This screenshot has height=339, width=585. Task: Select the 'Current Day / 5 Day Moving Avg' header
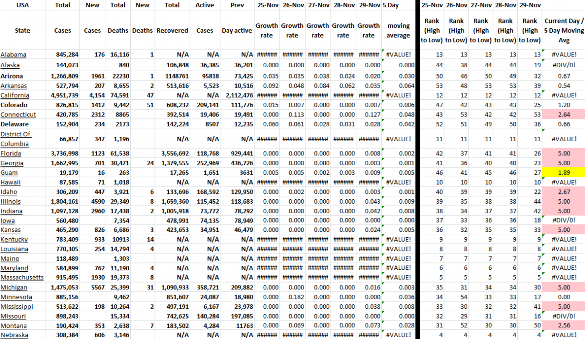click(564, 30)
